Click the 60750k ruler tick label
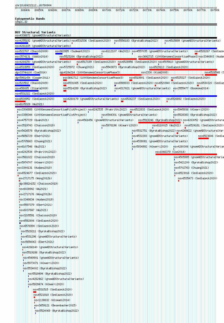This screenshot has width=224, height=323. [x=174, y=10]
